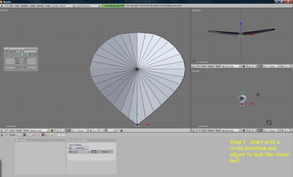Open proportional falloff selector in main viewport header

coord(96,131)
